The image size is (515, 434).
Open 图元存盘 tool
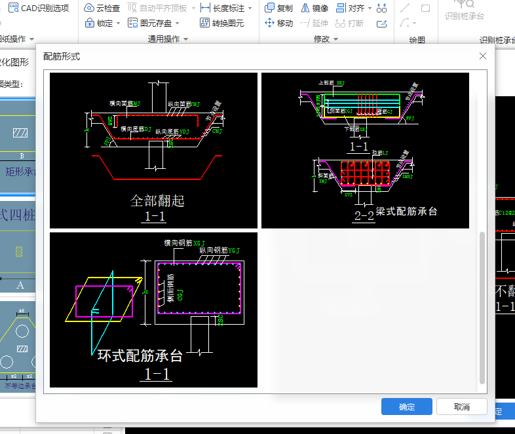(x=150, y=23)
